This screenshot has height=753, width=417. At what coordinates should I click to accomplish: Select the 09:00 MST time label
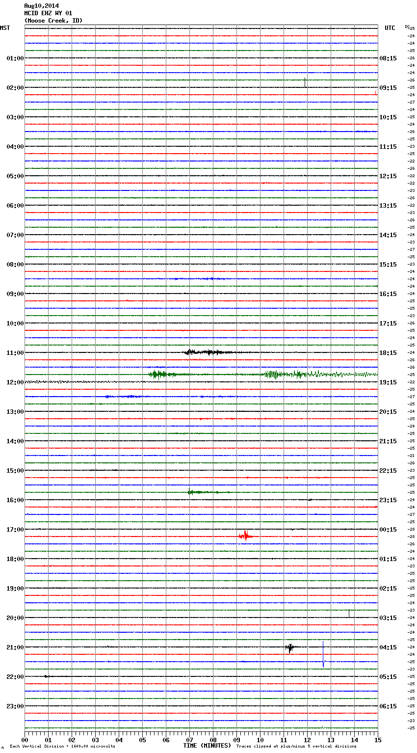[x=15, y=294]
